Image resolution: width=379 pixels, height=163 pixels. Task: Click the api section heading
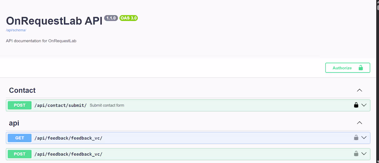tap(14, 123)
